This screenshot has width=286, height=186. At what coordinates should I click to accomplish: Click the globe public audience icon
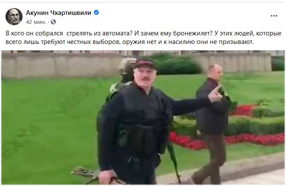[x=53, y=22]
